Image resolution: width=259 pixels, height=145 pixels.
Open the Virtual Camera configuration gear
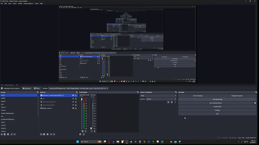(255, 103)
